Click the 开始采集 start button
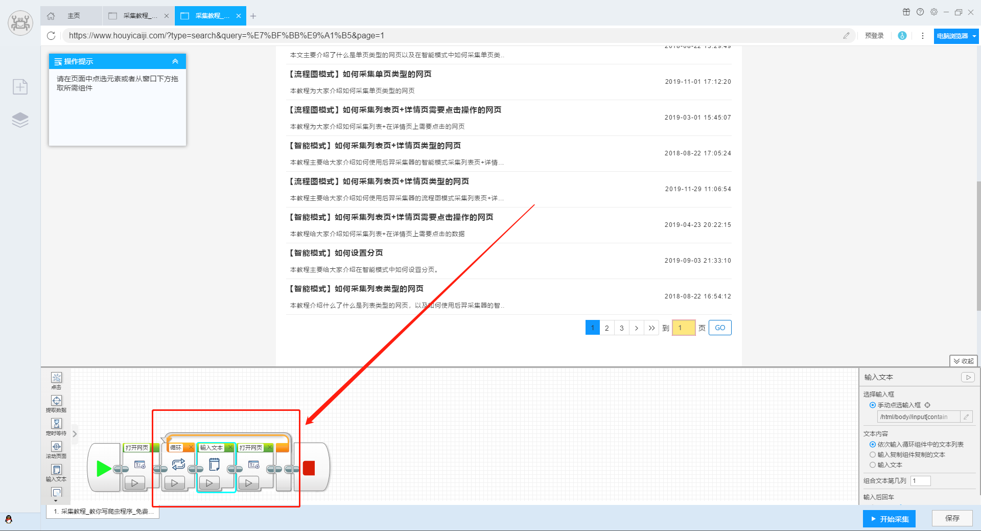This screenshot has height=531, width=981. (890, 519)
